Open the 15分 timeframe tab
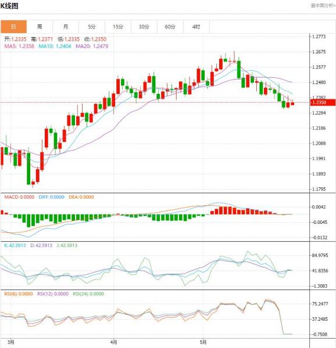 pyautogui.click(x=118, y=27)
